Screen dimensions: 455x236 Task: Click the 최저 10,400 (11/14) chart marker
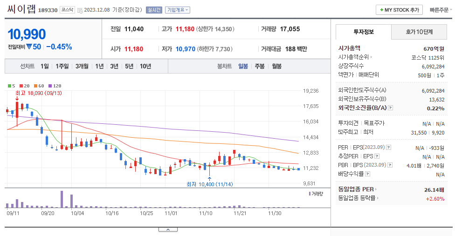coord(209,184)
